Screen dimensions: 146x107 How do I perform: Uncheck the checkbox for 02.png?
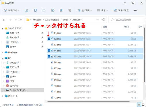pyautogui.click(x=49, y=39)
